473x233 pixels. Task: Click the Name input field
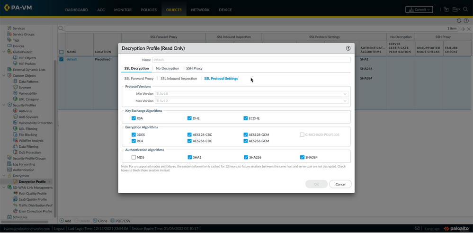point(251,60)
